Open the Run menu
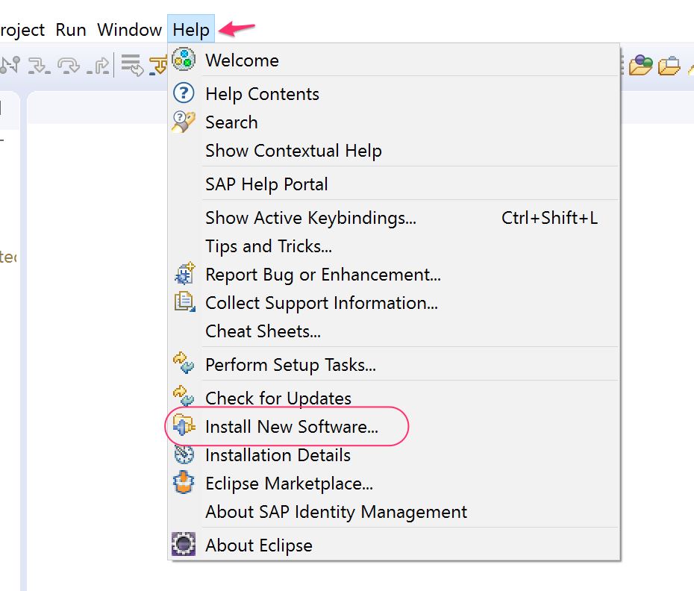Image resolution: width=694 pixels, height=591 pixels. coord(71,30)
